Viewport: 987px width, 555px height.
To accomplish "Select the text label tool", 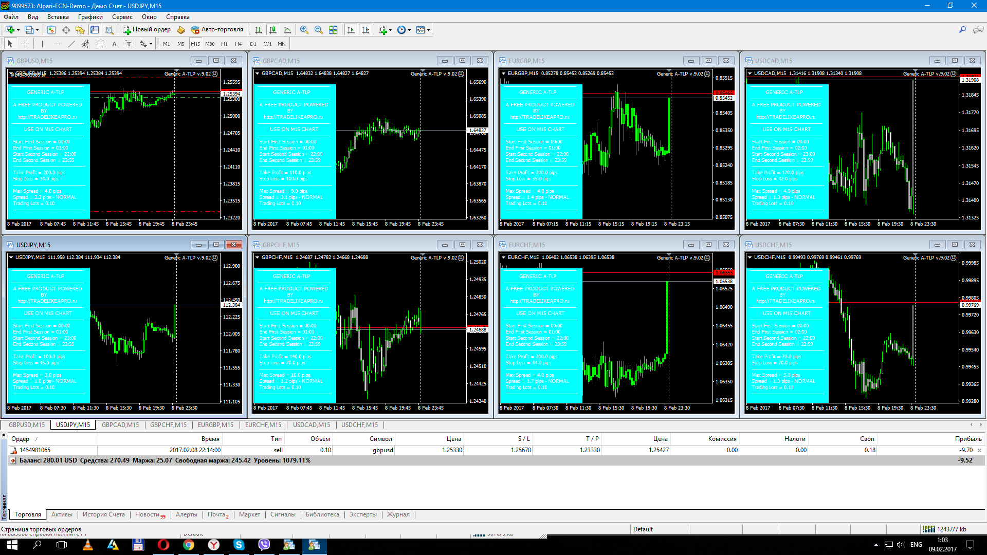I will click(129, 44).
